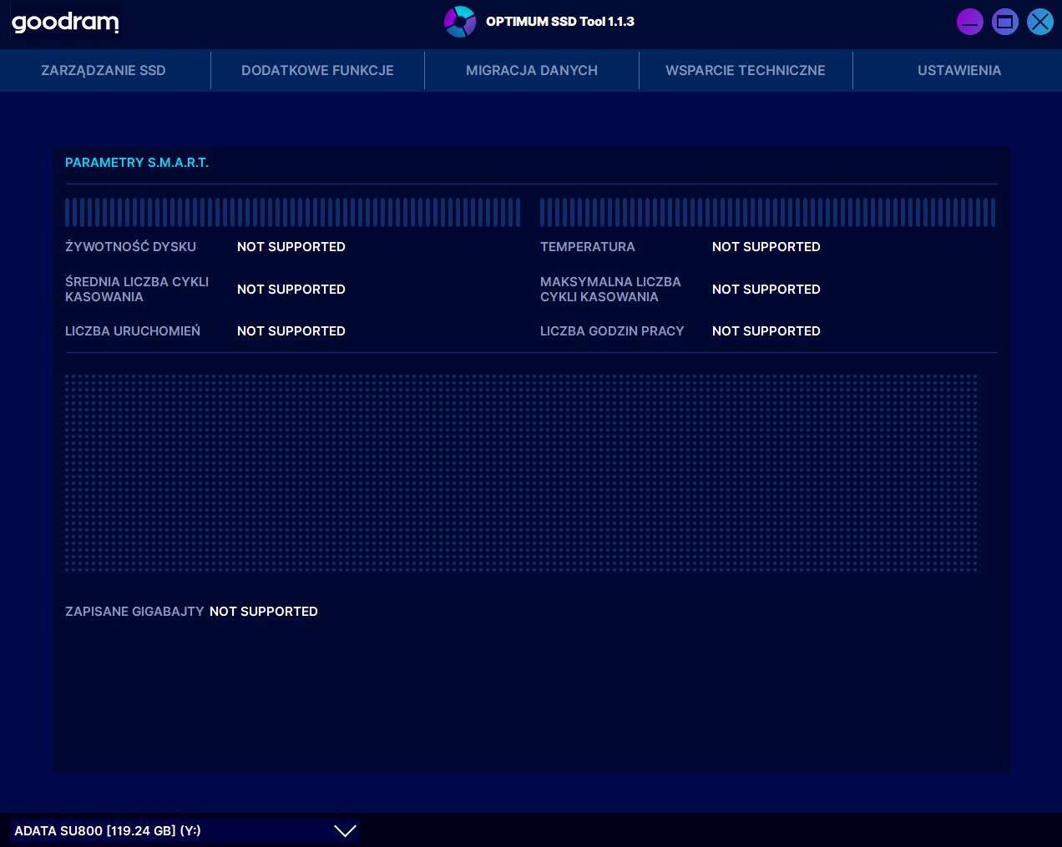
Task: Close the OPTIMUM SSD Tool window
Action: click(1039, 22)
